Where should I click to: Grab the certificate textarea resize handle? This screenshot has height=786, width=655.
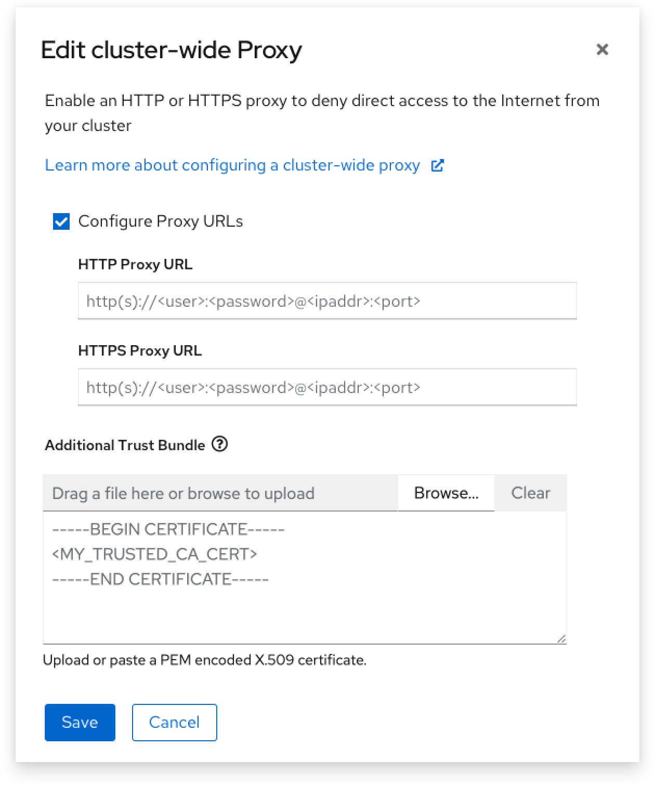[x=561, y=639]
